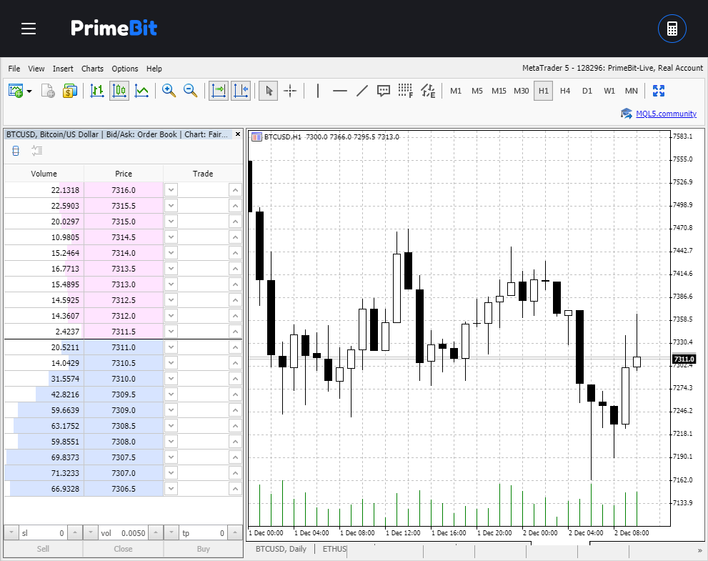
Task: Select the text label comment tool
Action: 384,91
